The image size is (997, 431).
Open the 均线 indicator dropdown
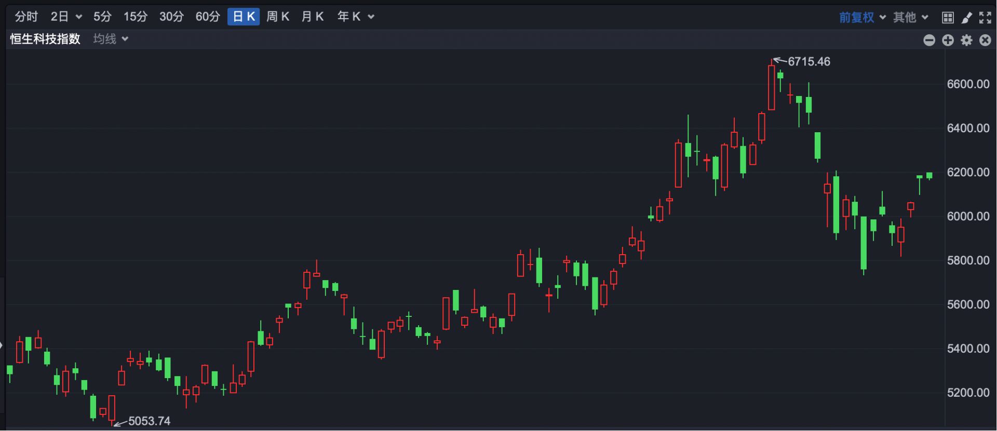111,39
